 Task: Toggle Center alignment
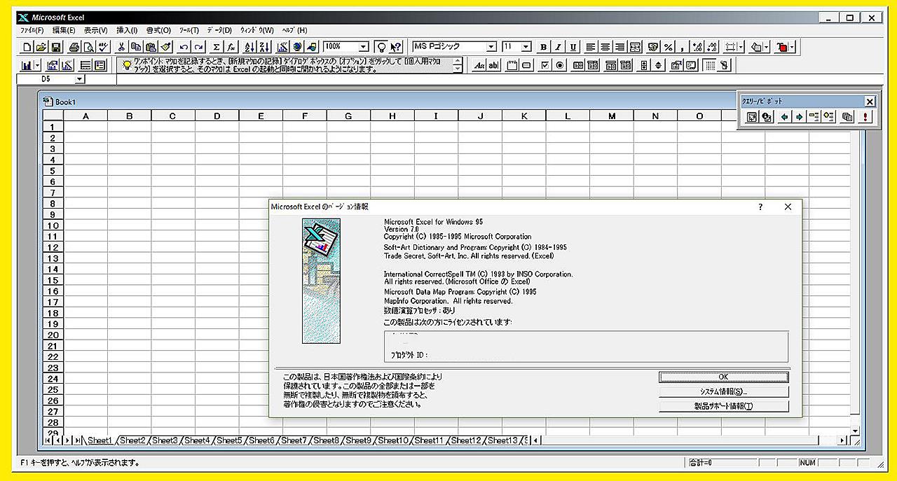(605, 47)
